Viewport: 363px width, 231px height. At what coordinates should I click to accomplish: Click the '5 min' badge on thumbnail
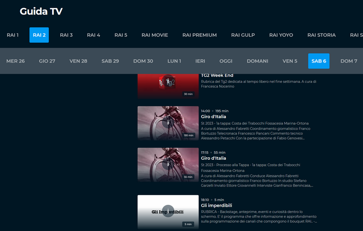coord(188,224)
